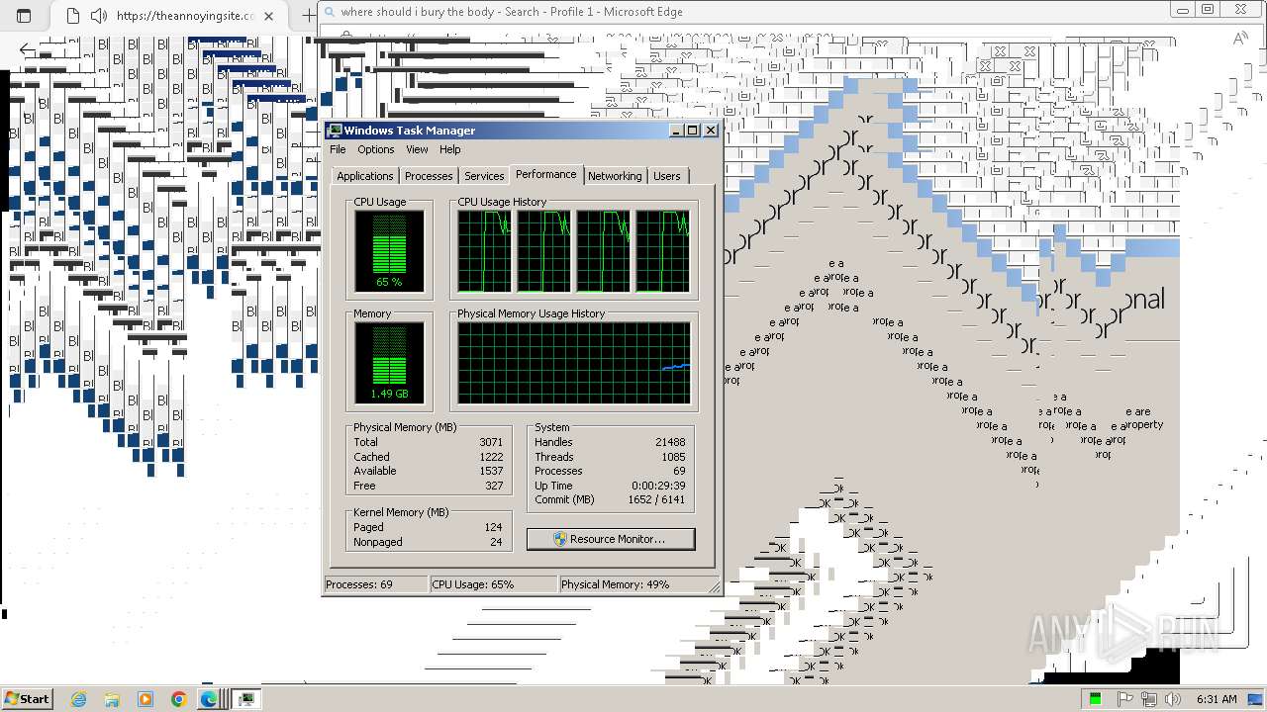The height and width of the screenshot is (712, 1267).
Task: Click the Memory 1.49 GB gauge
Action: coord(389,363)
